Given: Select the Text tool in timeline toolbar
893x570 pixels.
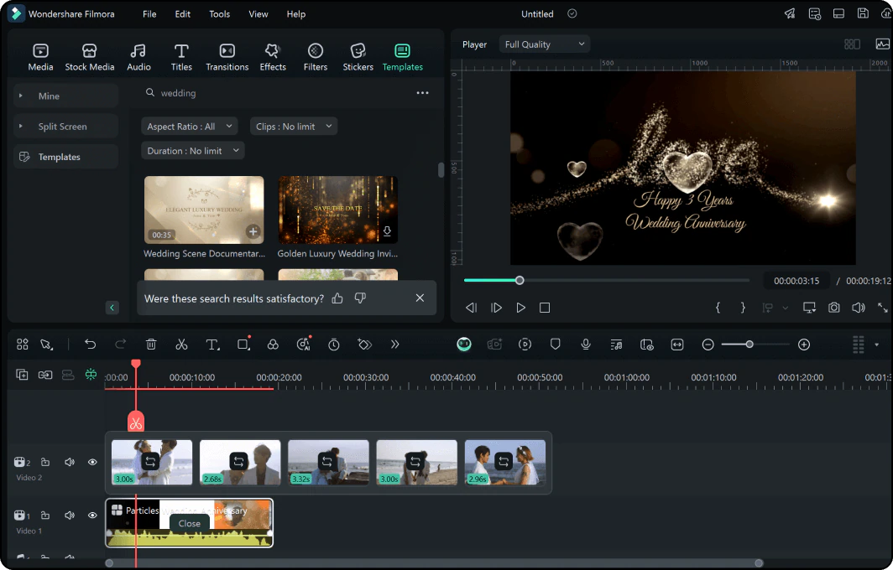Looking at the screenshot, I should tap(212, 345).
